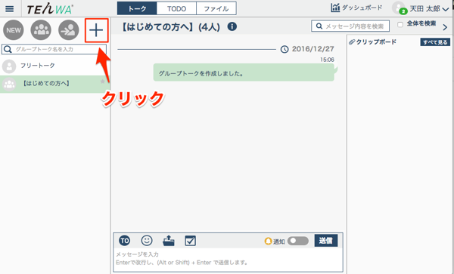Switch to the TODO tab
Image resolution: width=454 pixels, height=274 pixels.
pyautogui.click(x=176, y=8)
